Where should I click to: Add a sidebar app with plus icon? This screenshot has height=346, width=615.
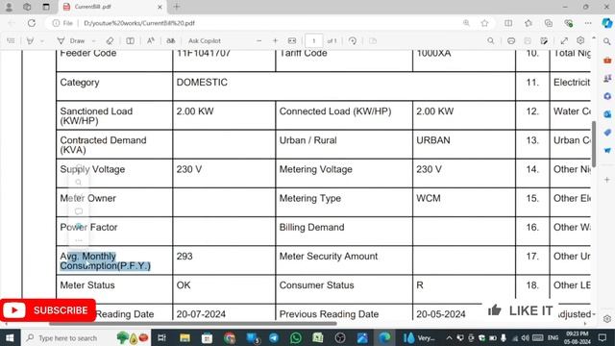click(607, 180)
